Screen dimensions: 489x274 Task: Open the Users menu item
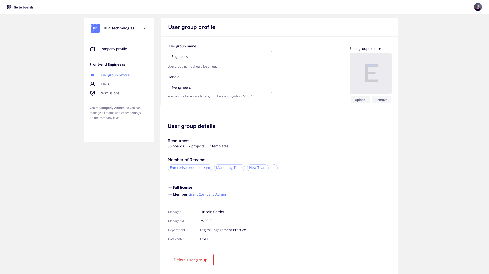[x=104, y=84]
